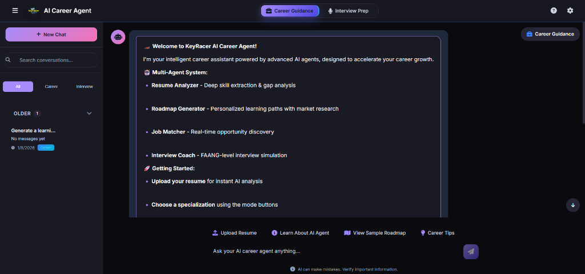Click the robot avatar icon
This screenshot has height=274, width=585.
tap(118, 37)
